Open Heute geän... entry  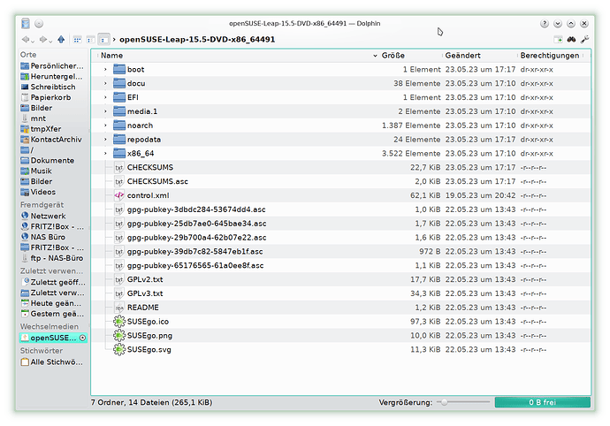coord(53,303)
